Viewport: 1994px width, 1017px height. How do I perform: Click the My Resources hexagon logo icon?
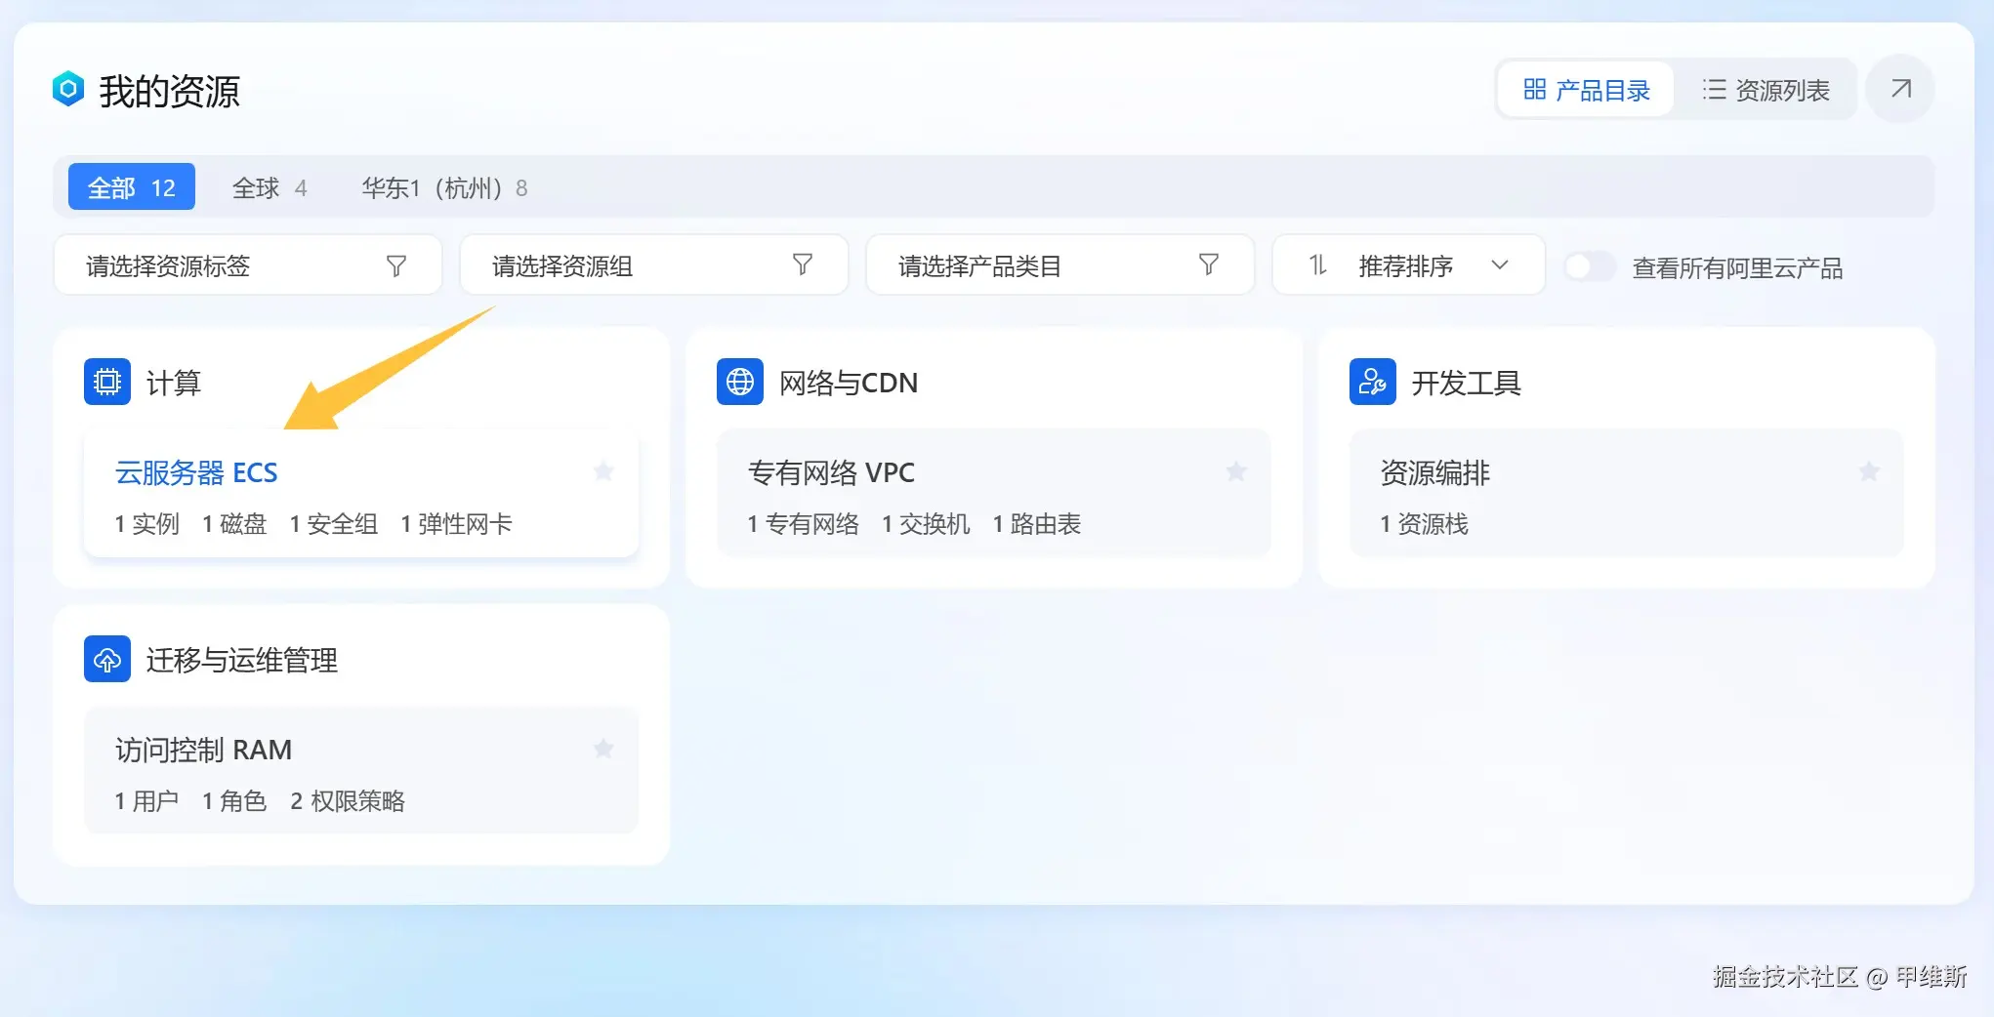[68, 89]
